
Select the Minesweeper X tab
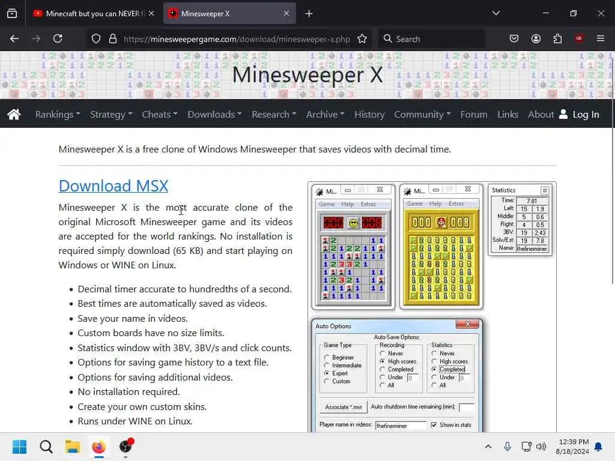[x=229, y=14]
